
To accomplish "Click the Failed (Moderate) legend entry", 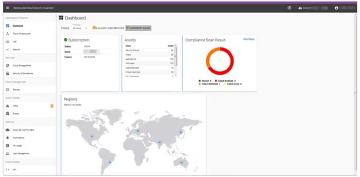I will click(x=210, y=84).
